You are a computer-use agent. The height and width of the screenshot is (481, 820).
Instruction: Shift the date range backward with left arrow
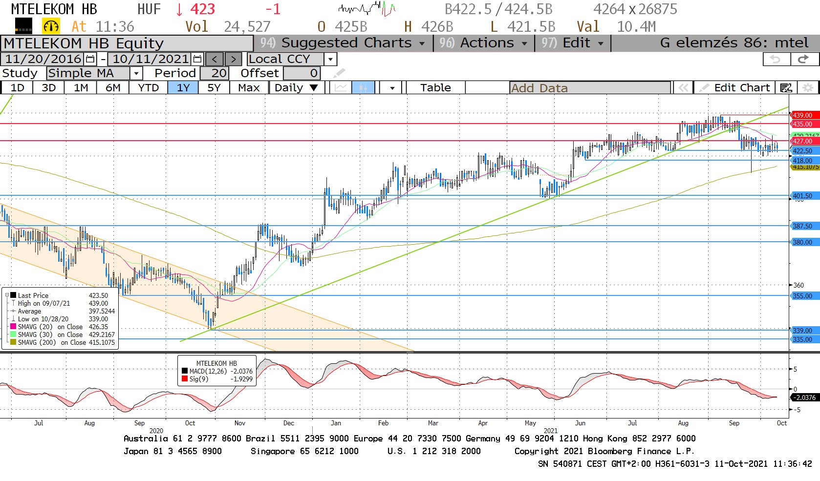pos(215,59)
